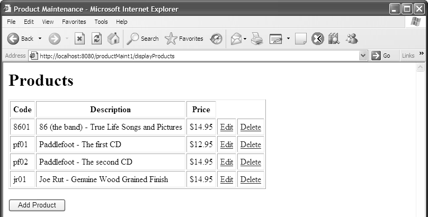Open the Tools menu
Screen dimensions: 428x217
(101, 22)
